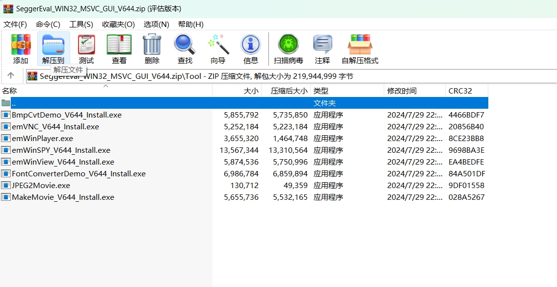
Task: Open the 选项(N) menu
Action: (156, 24)
